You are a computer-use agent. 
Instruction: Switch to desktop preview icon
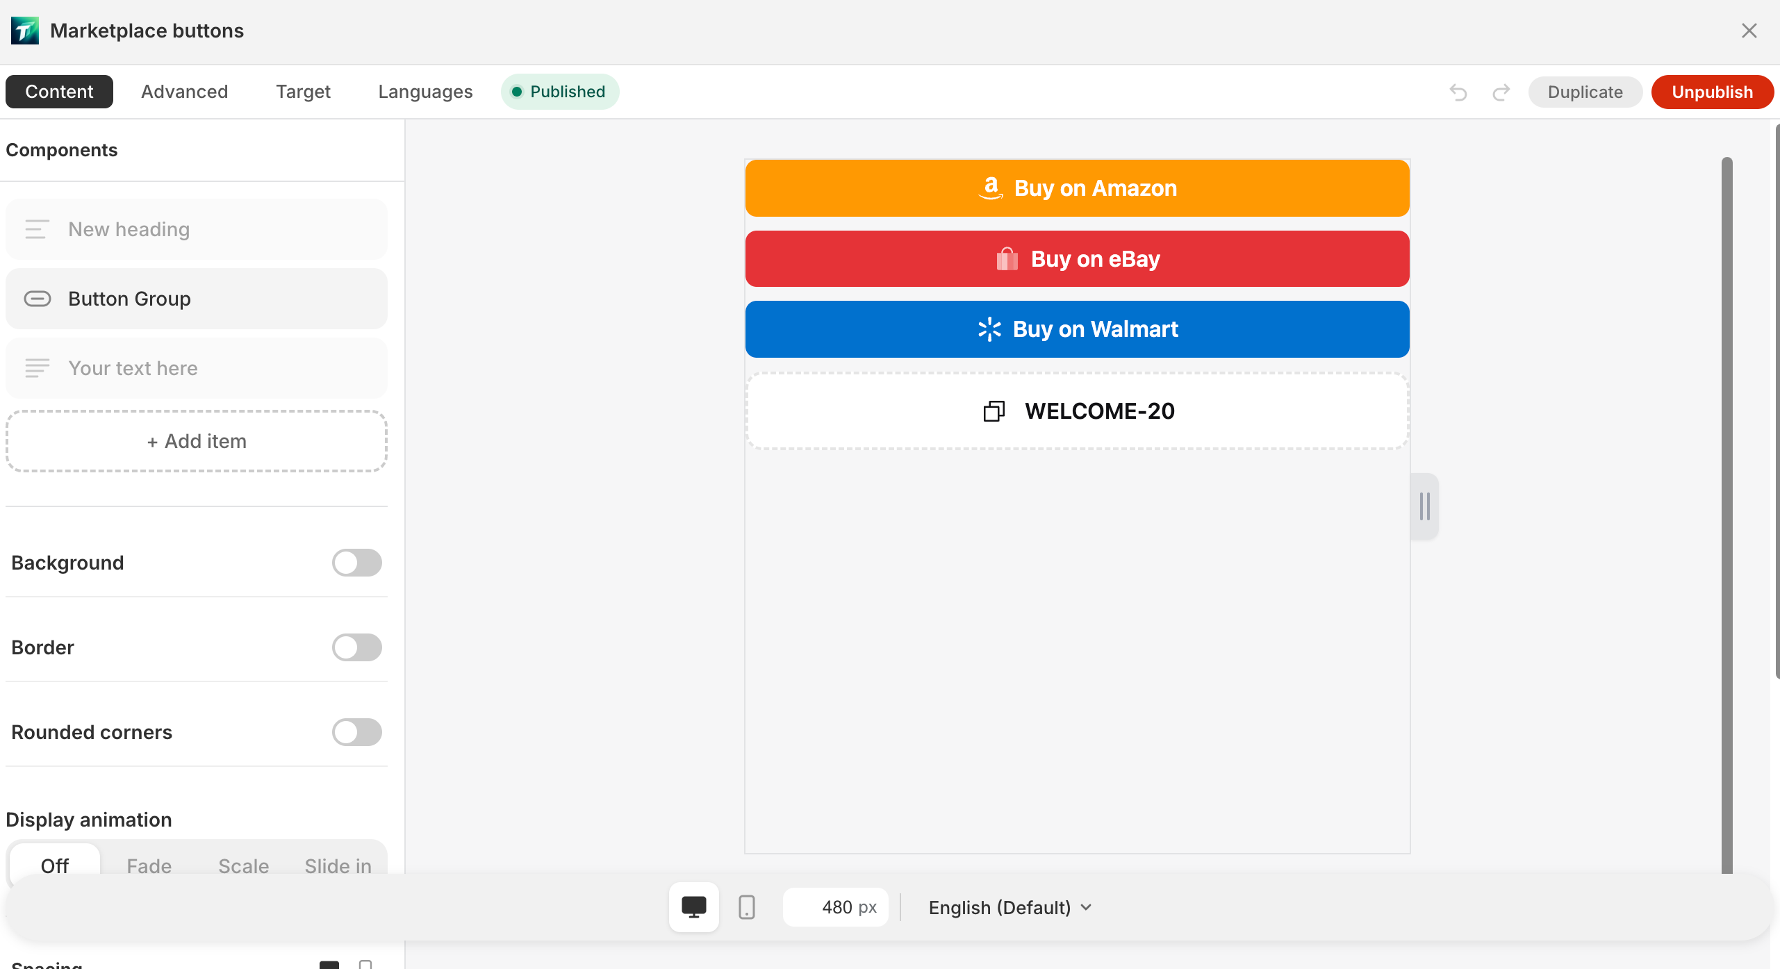(x=693, y=907)
